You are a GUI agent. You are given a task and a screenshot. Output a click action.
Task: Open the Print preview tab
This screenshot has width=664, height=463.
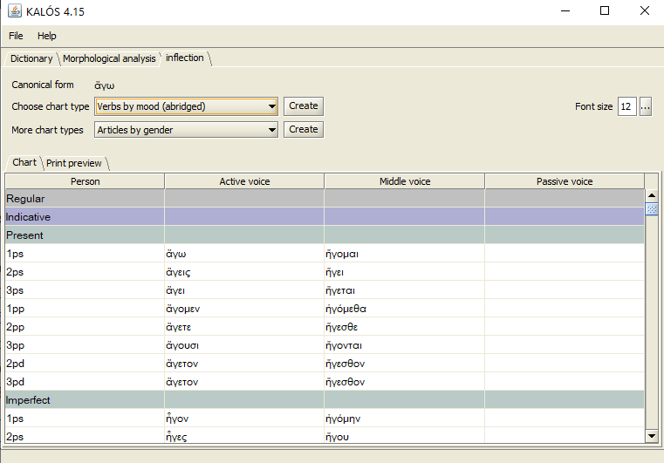pyautogui.click(x=74, y=163)
